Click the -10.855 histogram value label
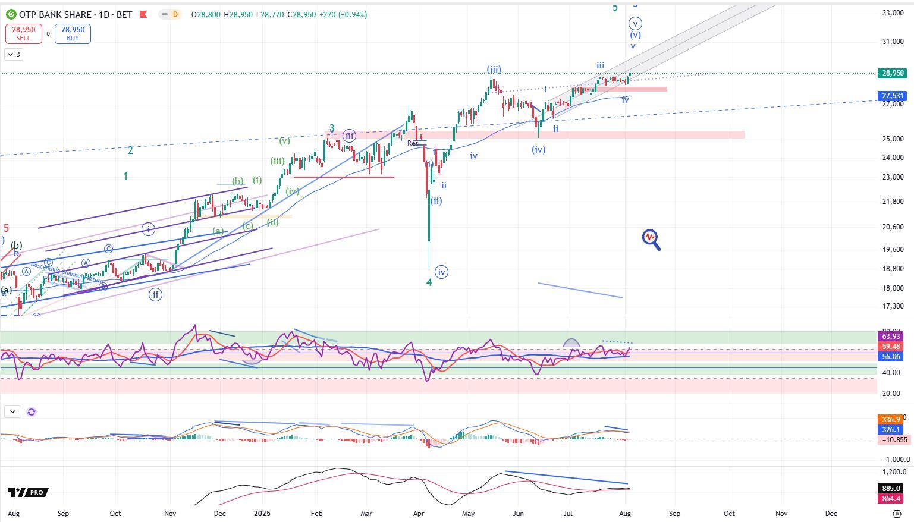Viewport: 914px width, 522px height. 894,439
